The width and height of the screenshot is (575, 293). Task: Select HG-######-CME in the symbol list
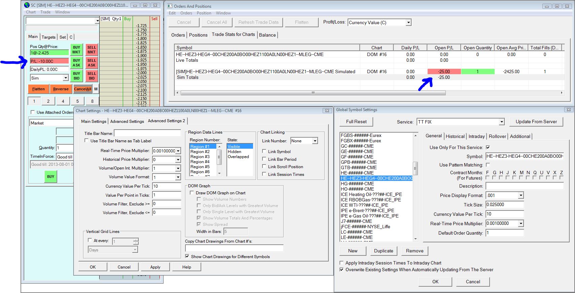click(357, 184)
